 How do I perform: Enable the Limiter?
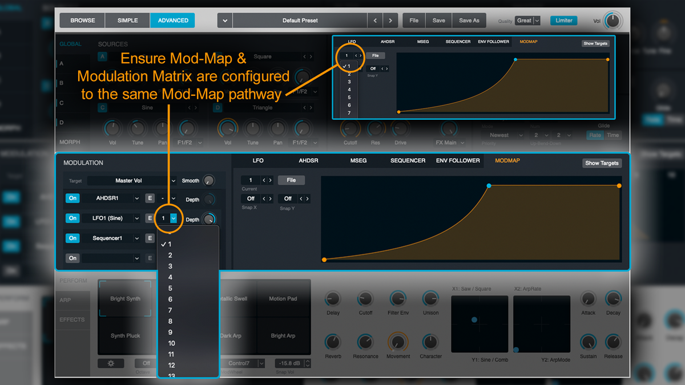(x=563, y=20)
